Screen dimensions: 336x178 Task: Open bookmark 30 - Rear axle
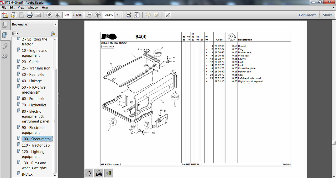[x=33, y=75]
